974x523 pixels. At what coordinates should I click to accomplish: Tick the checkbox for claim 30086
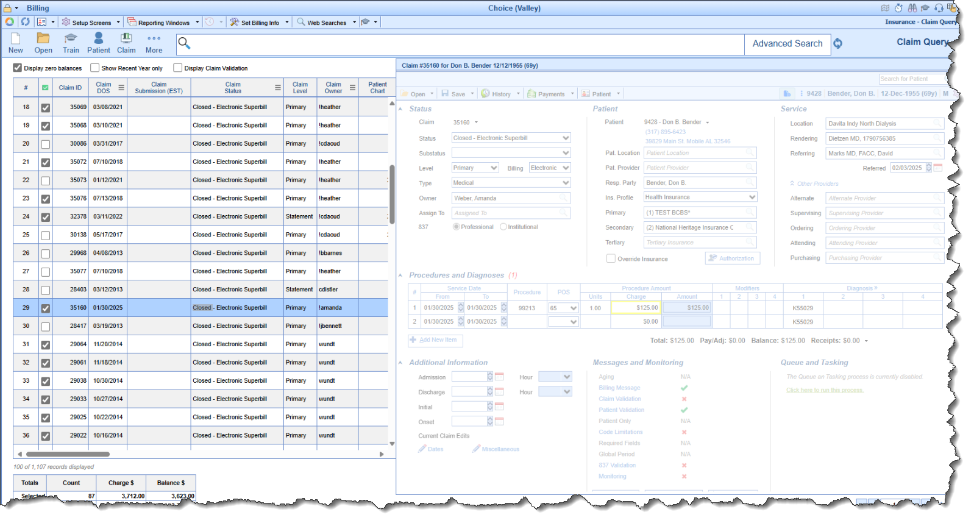pos(45,144)
